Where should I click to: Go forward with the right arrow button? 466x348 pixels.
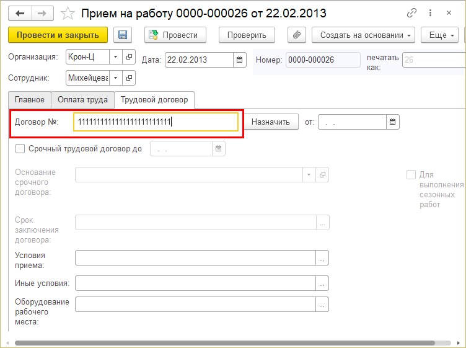(43, 14)
